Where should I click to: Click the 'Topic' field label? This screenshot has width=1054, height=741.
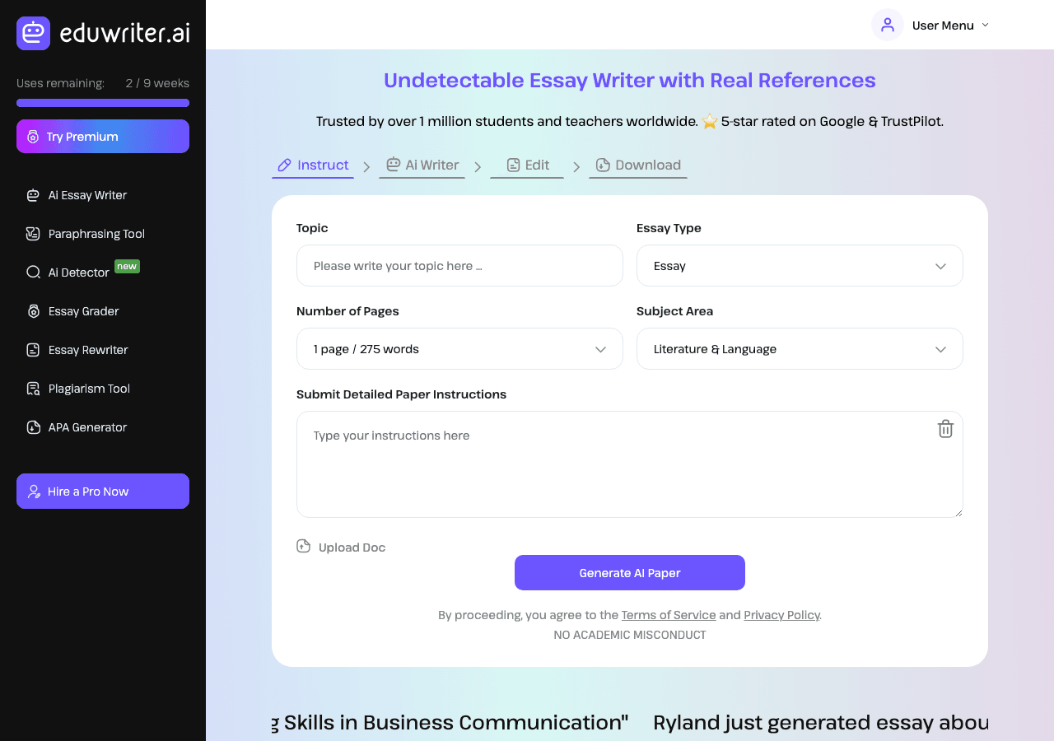click(312, 228)
